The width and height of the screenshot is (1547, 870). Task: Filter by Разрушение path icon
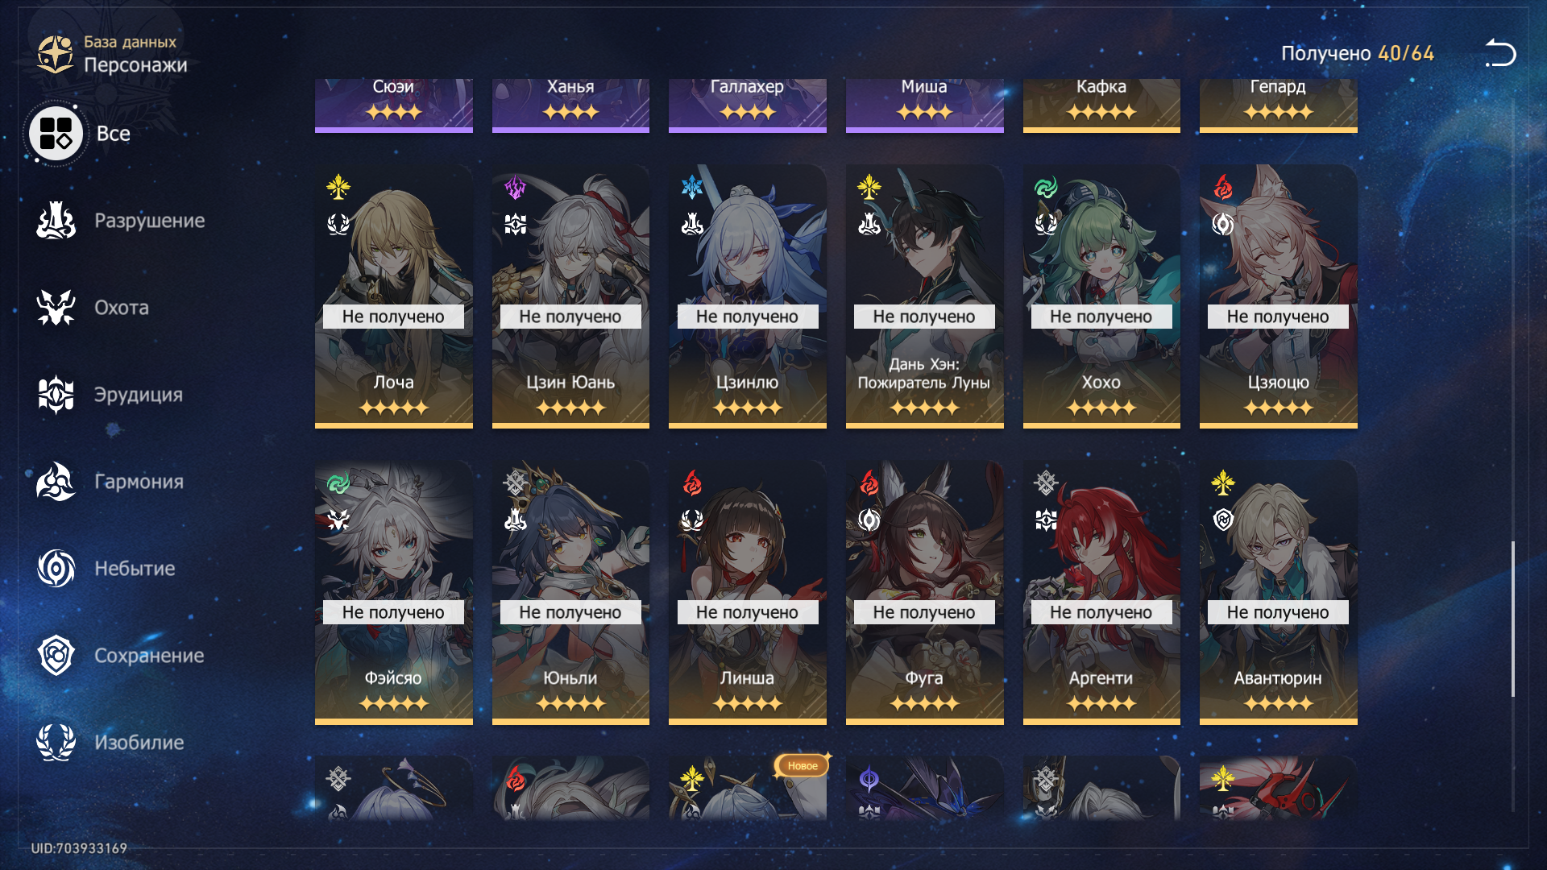[56, 221]
